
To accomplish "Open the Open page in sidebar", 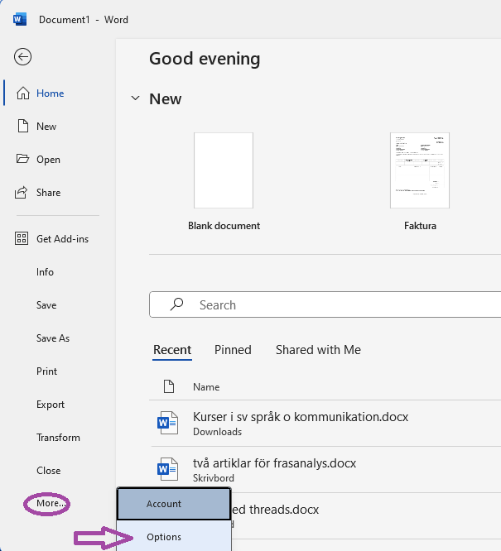I will 48,159.
